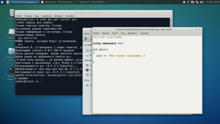Screen dimensions: 220x124
Task: Click '[sudo] пароль для uadmin:' line in Terminal
Action: click(x=34, y=22)
